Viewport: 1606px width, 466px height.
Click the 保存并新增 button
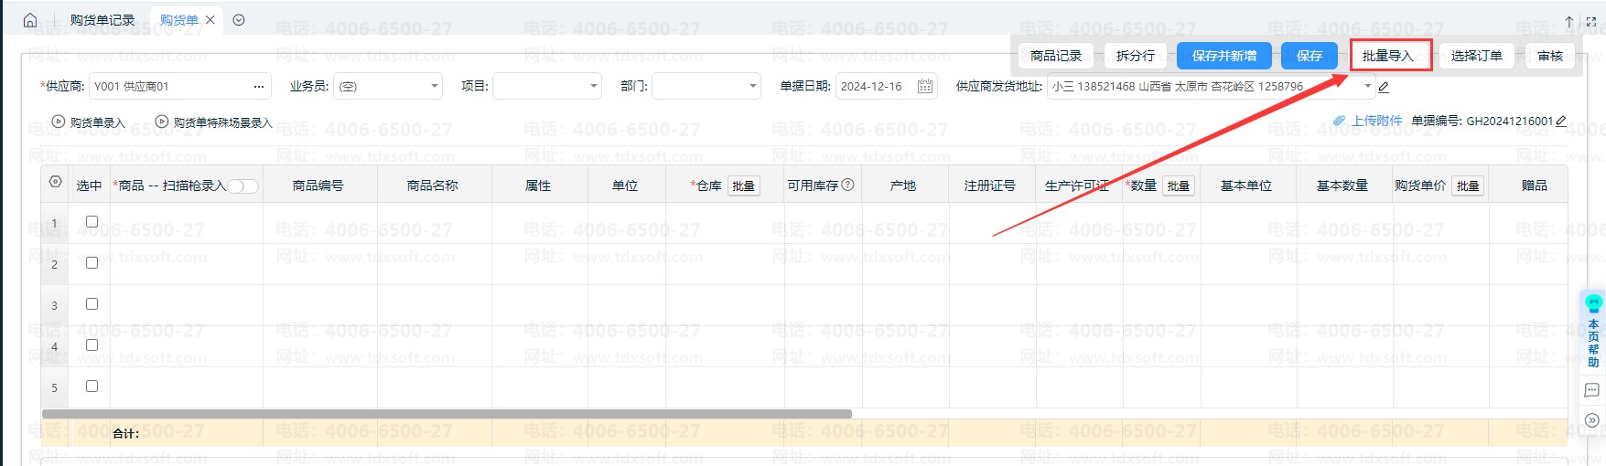[1224, 56]
